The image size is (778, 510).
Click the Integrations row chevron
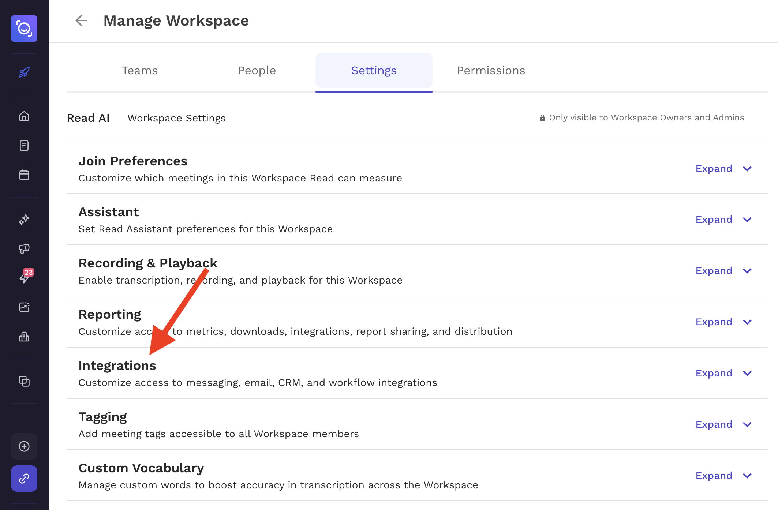pyautogui.click(x=747, y=373)
